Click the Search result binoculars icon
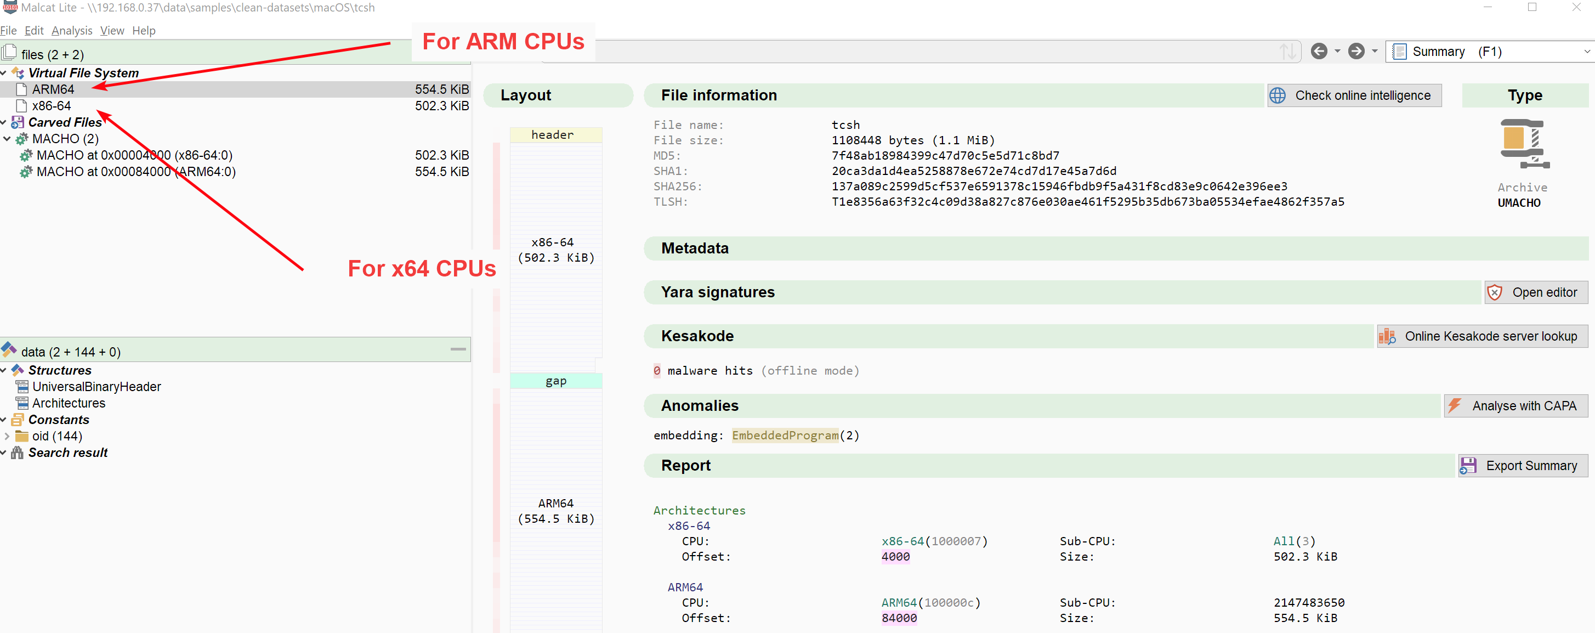Viewport: 1595px width, 633px height. [18, 453]
